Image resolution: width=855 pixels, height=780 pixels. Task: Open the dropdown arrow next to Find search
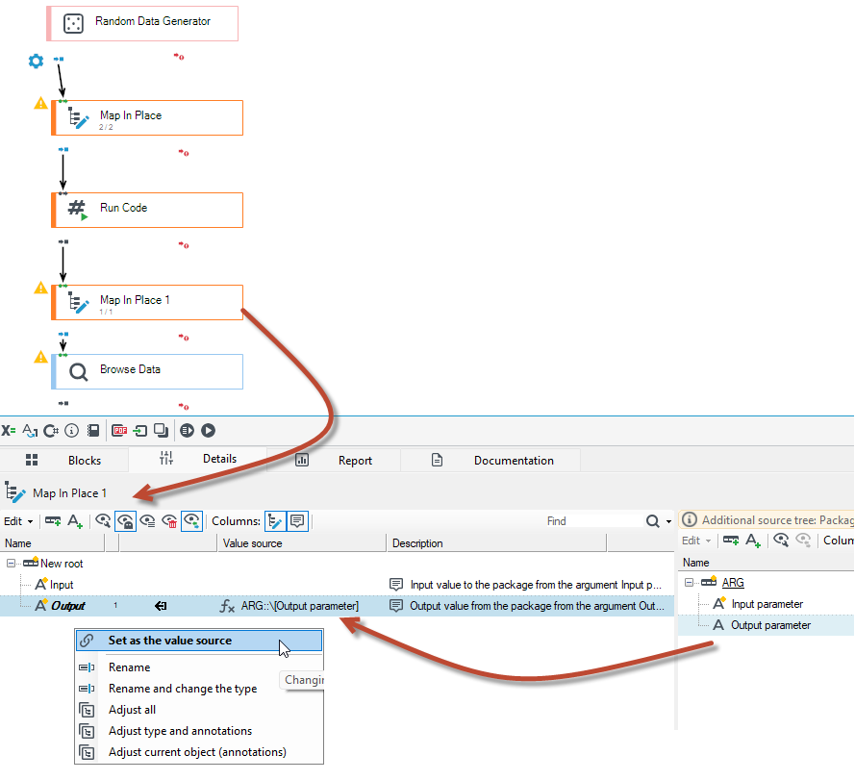pyautogui.click(x=669, y=522)
